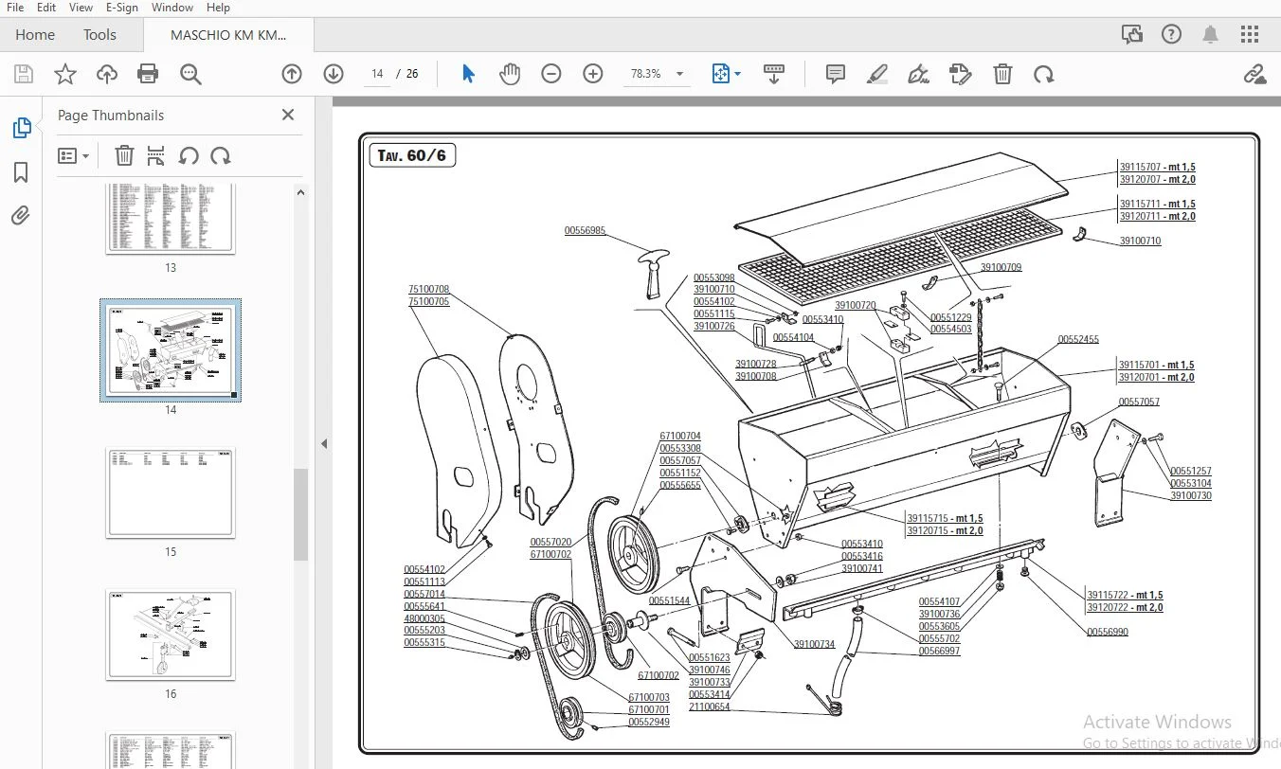Delete page using the toolbar trash icon
1281x769 pixels.
[x=1002, y=74]
